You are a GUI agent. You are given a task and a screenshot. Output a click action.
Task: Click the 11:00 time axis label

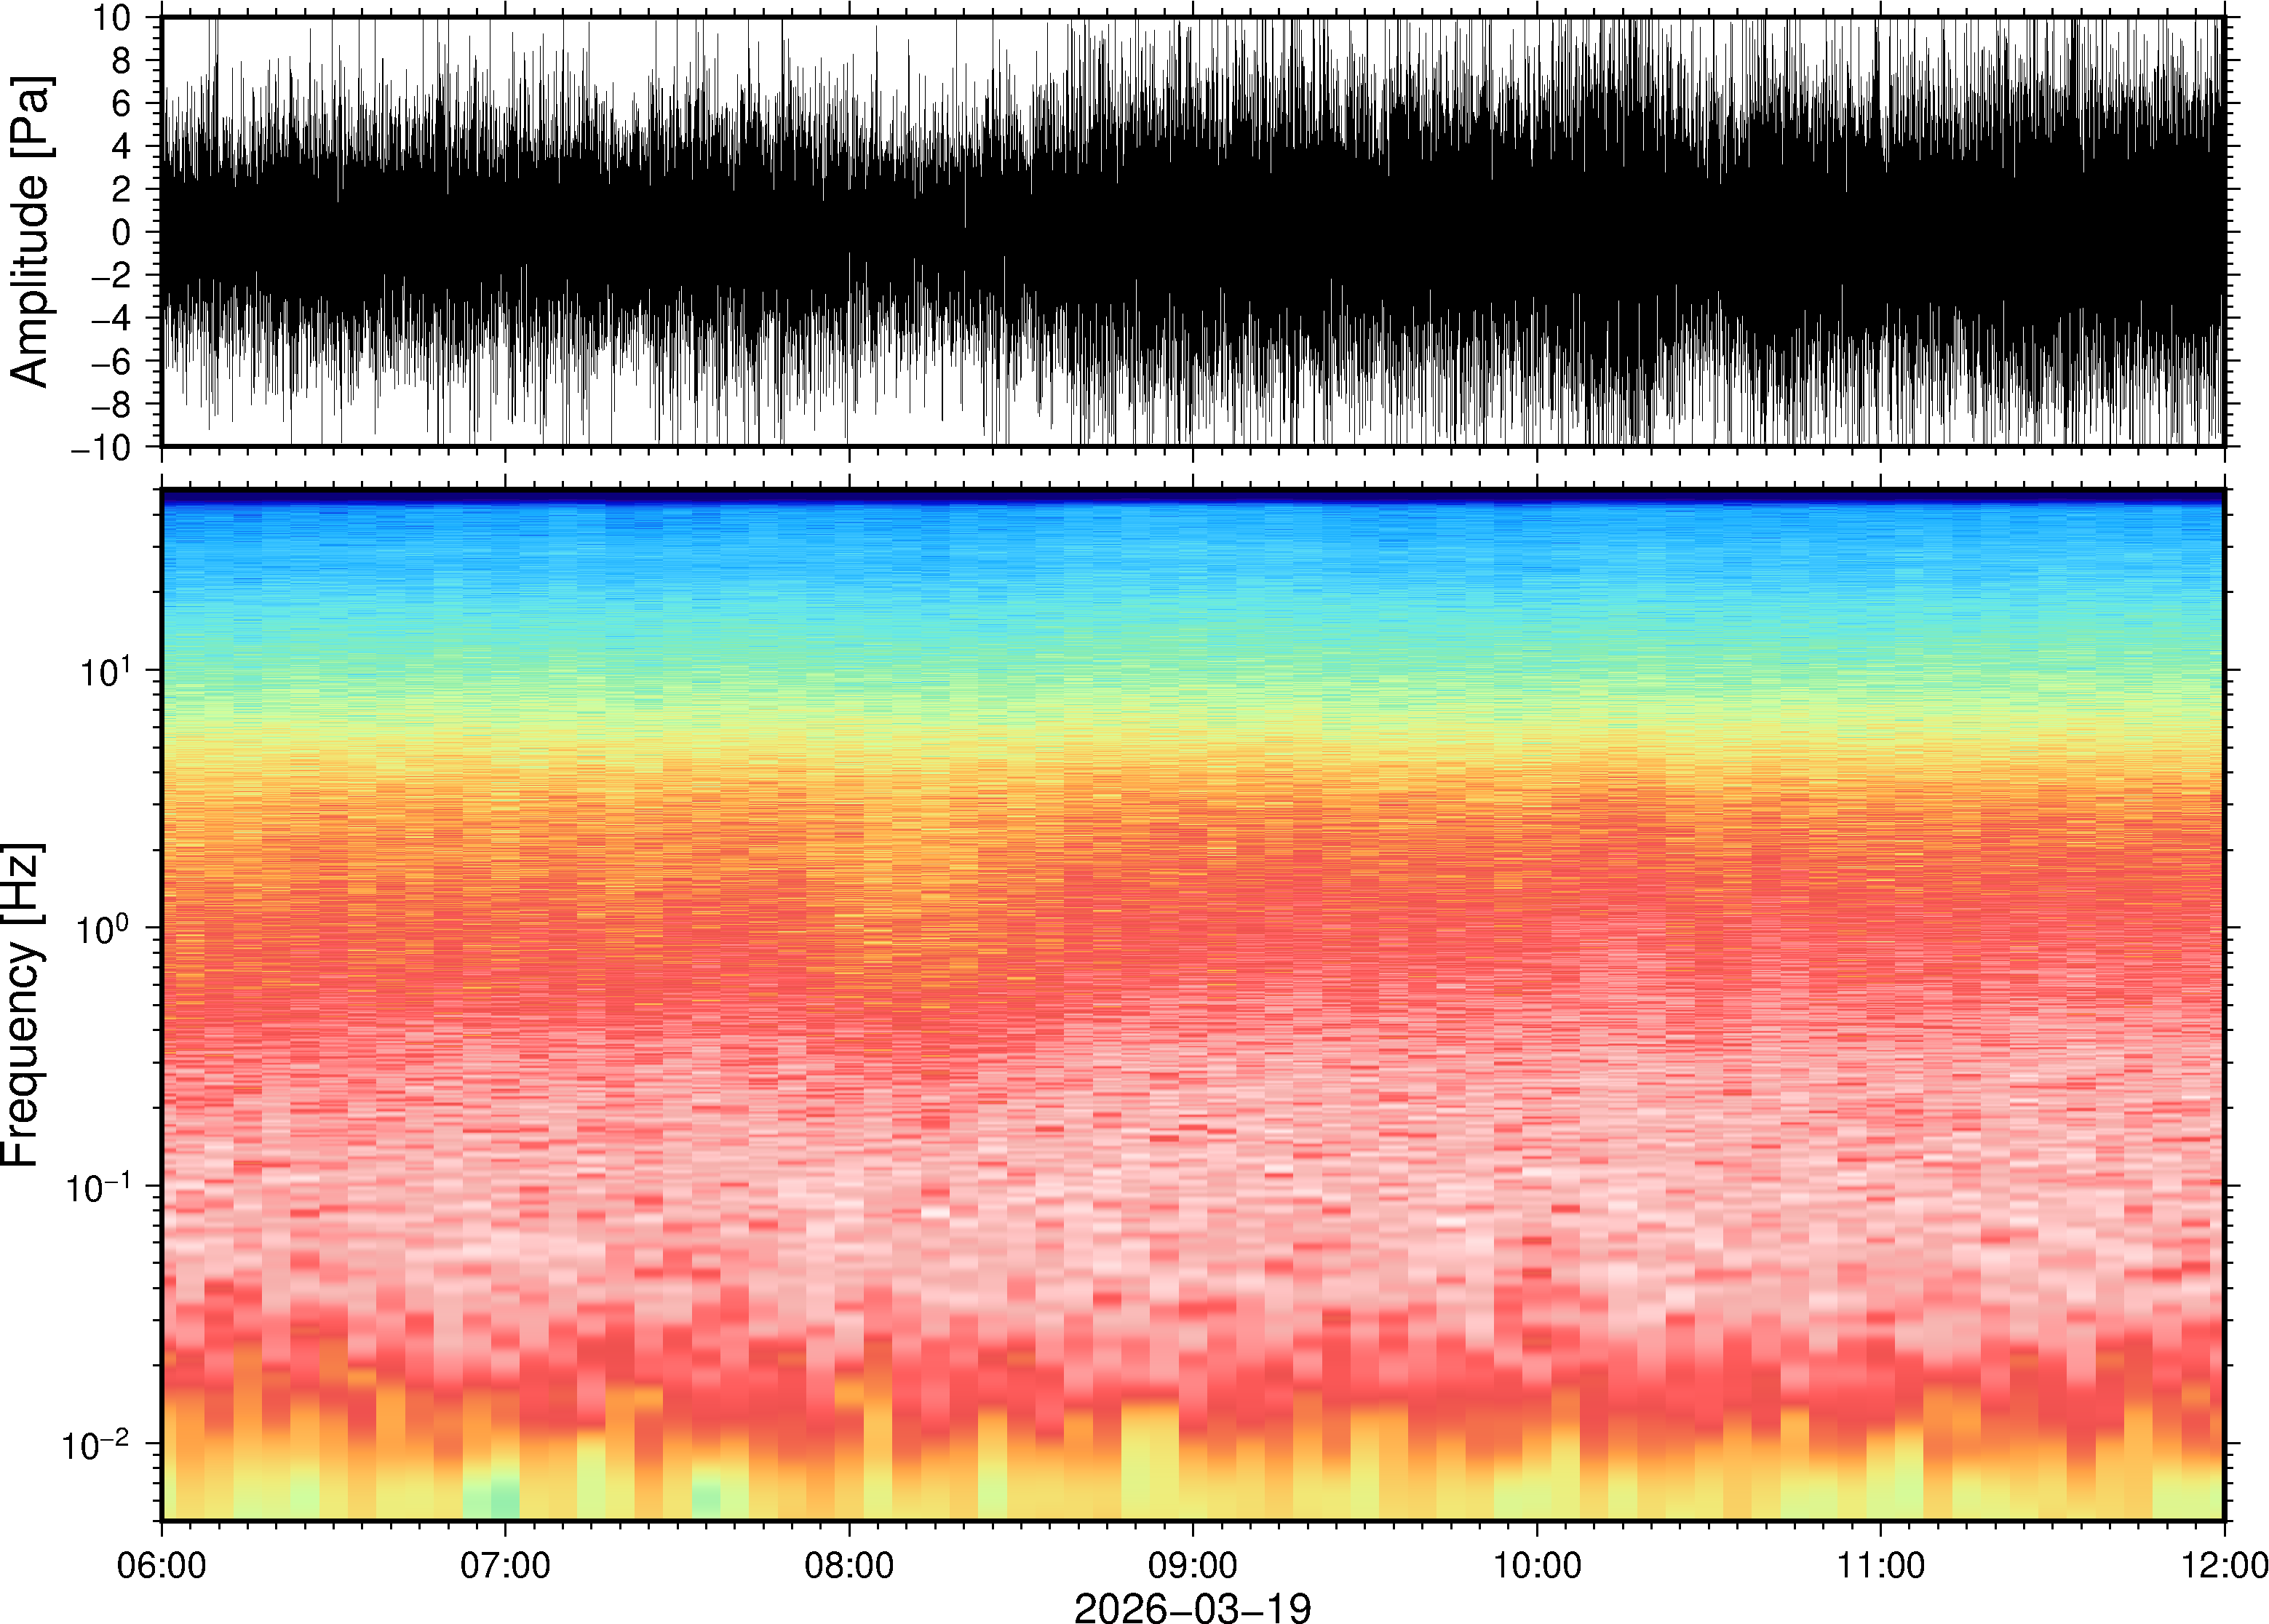[1881, 1565]
